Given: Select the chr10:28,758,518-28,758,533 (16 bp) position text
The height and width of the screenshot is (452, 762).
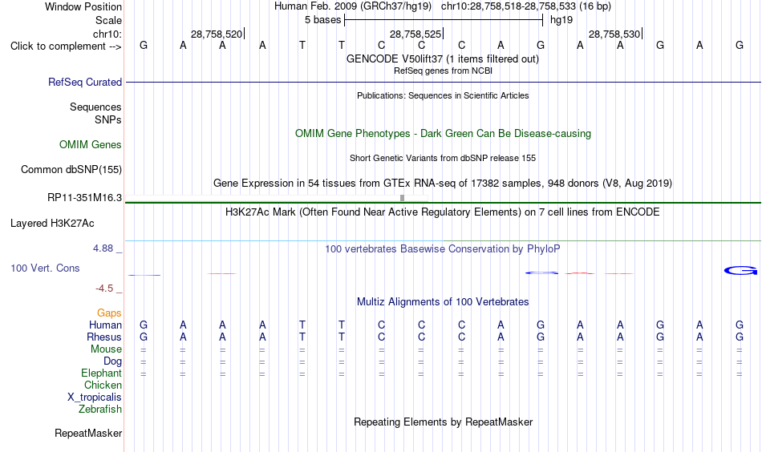Looking at the screenshot, I should tap(526, 6).
